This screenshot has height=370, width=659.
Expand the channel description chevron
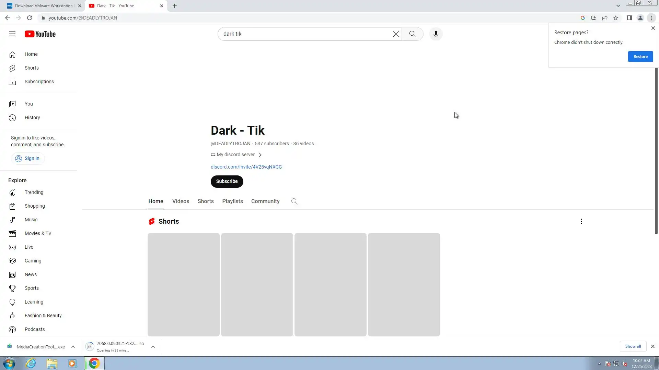pos(260,155)
